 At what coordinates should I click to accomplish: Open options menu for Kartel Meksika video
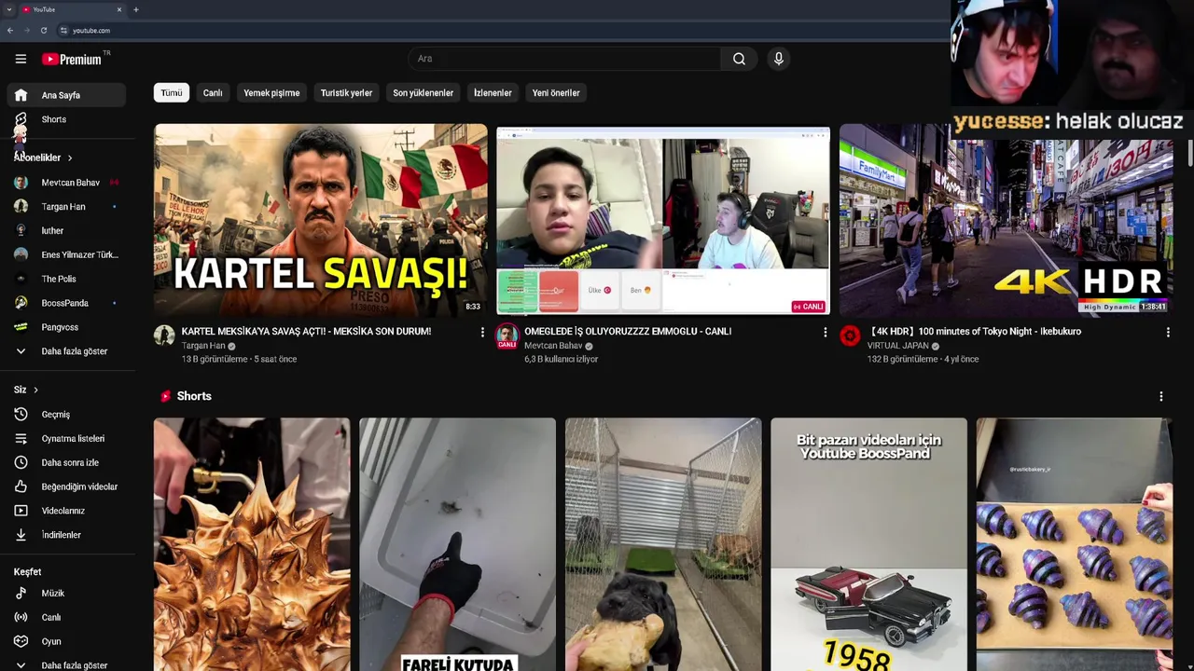click(482, 332)
